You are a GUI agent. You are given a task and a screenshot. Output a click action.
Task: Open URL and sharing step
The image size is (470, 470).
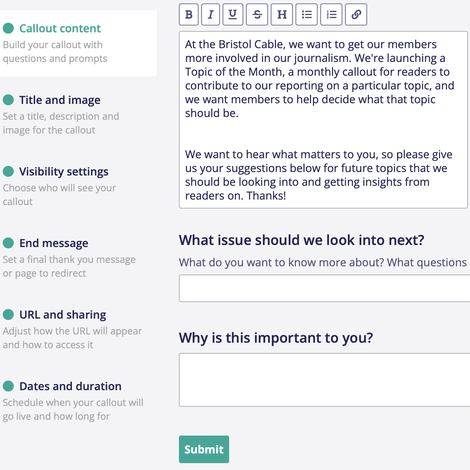63,314
